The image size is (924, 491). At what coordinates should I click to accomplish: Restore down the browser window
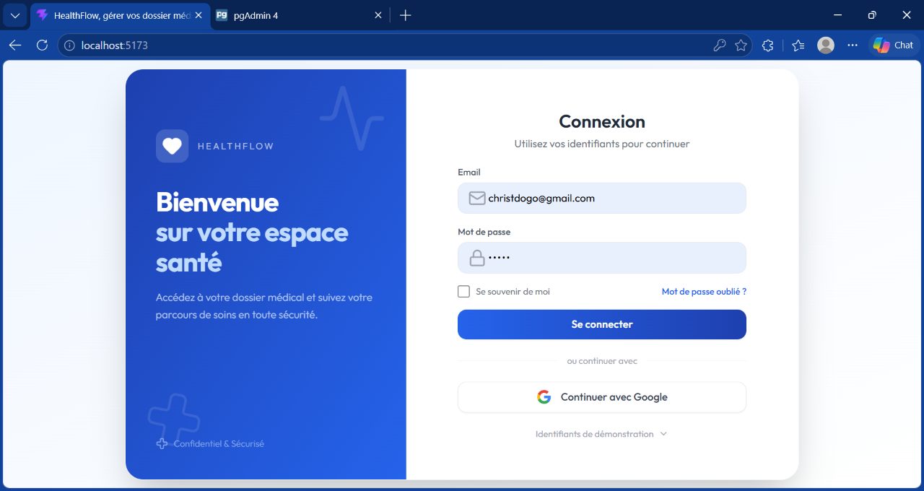coord(872,15)
